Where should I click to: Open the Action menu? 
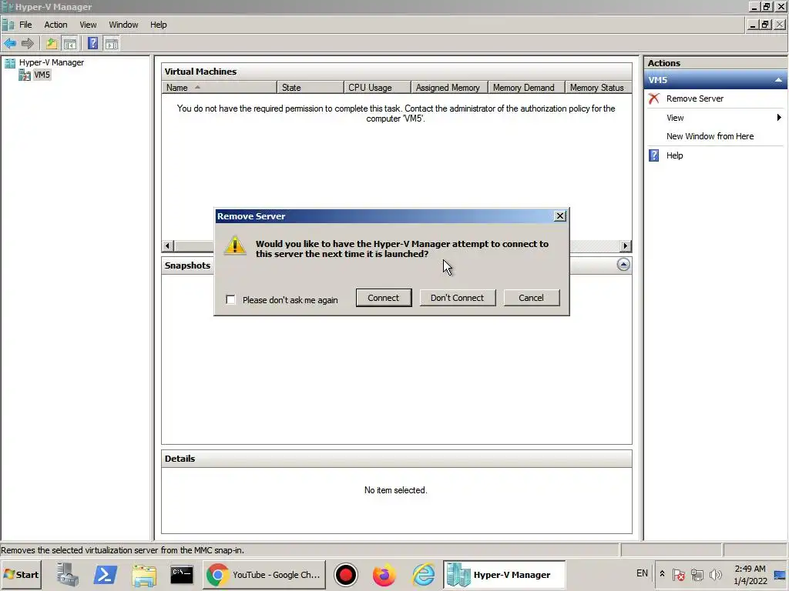55,25
